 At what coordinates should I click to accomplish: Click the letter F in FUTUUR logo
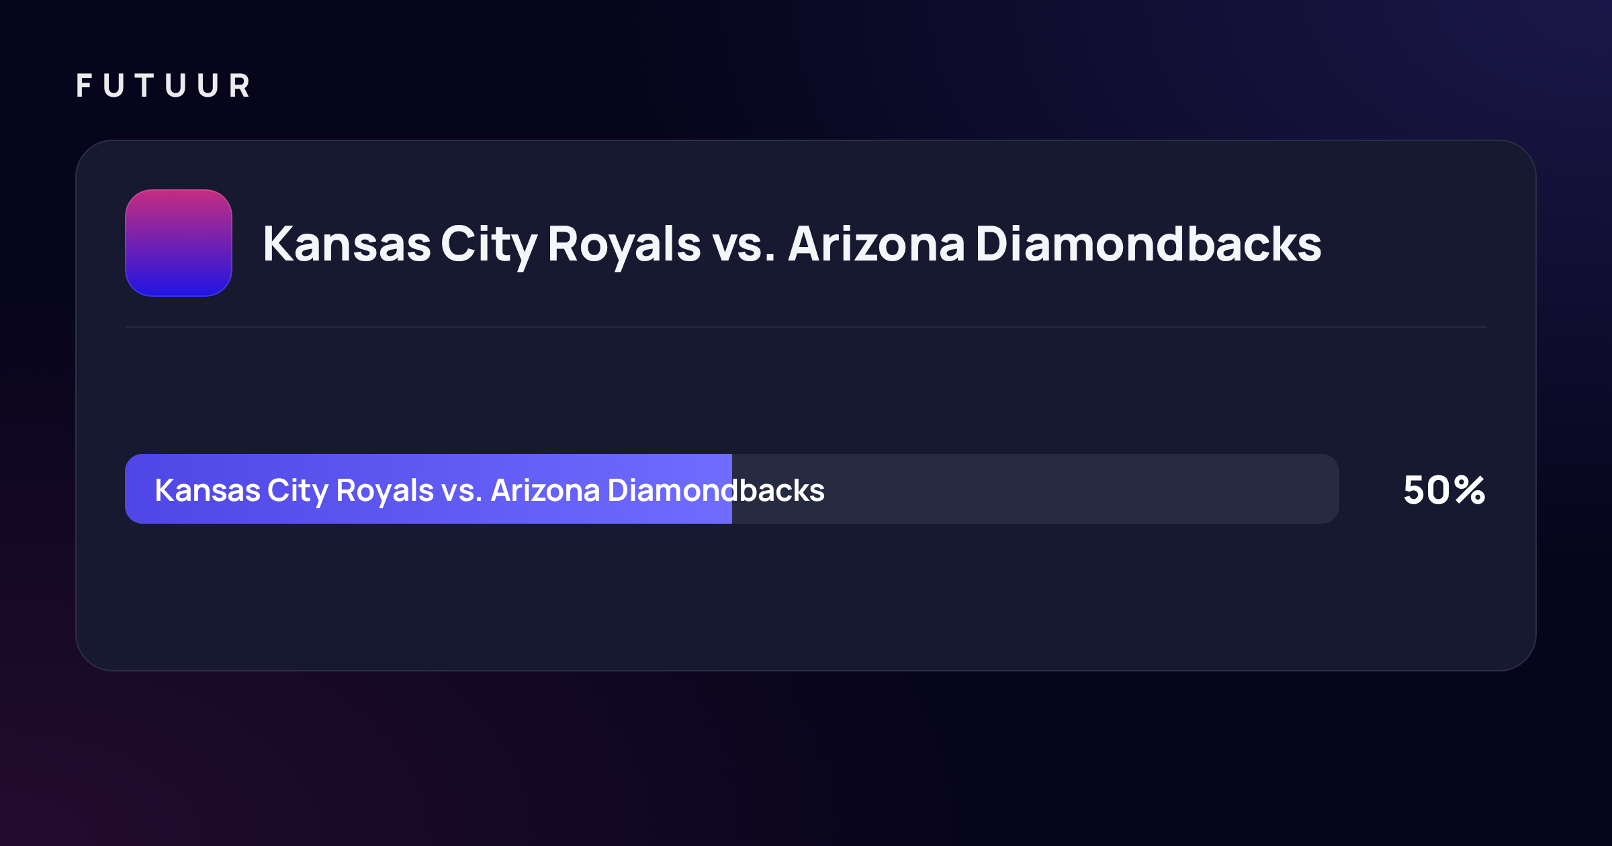pyautogui.click(x=84, y=86)
